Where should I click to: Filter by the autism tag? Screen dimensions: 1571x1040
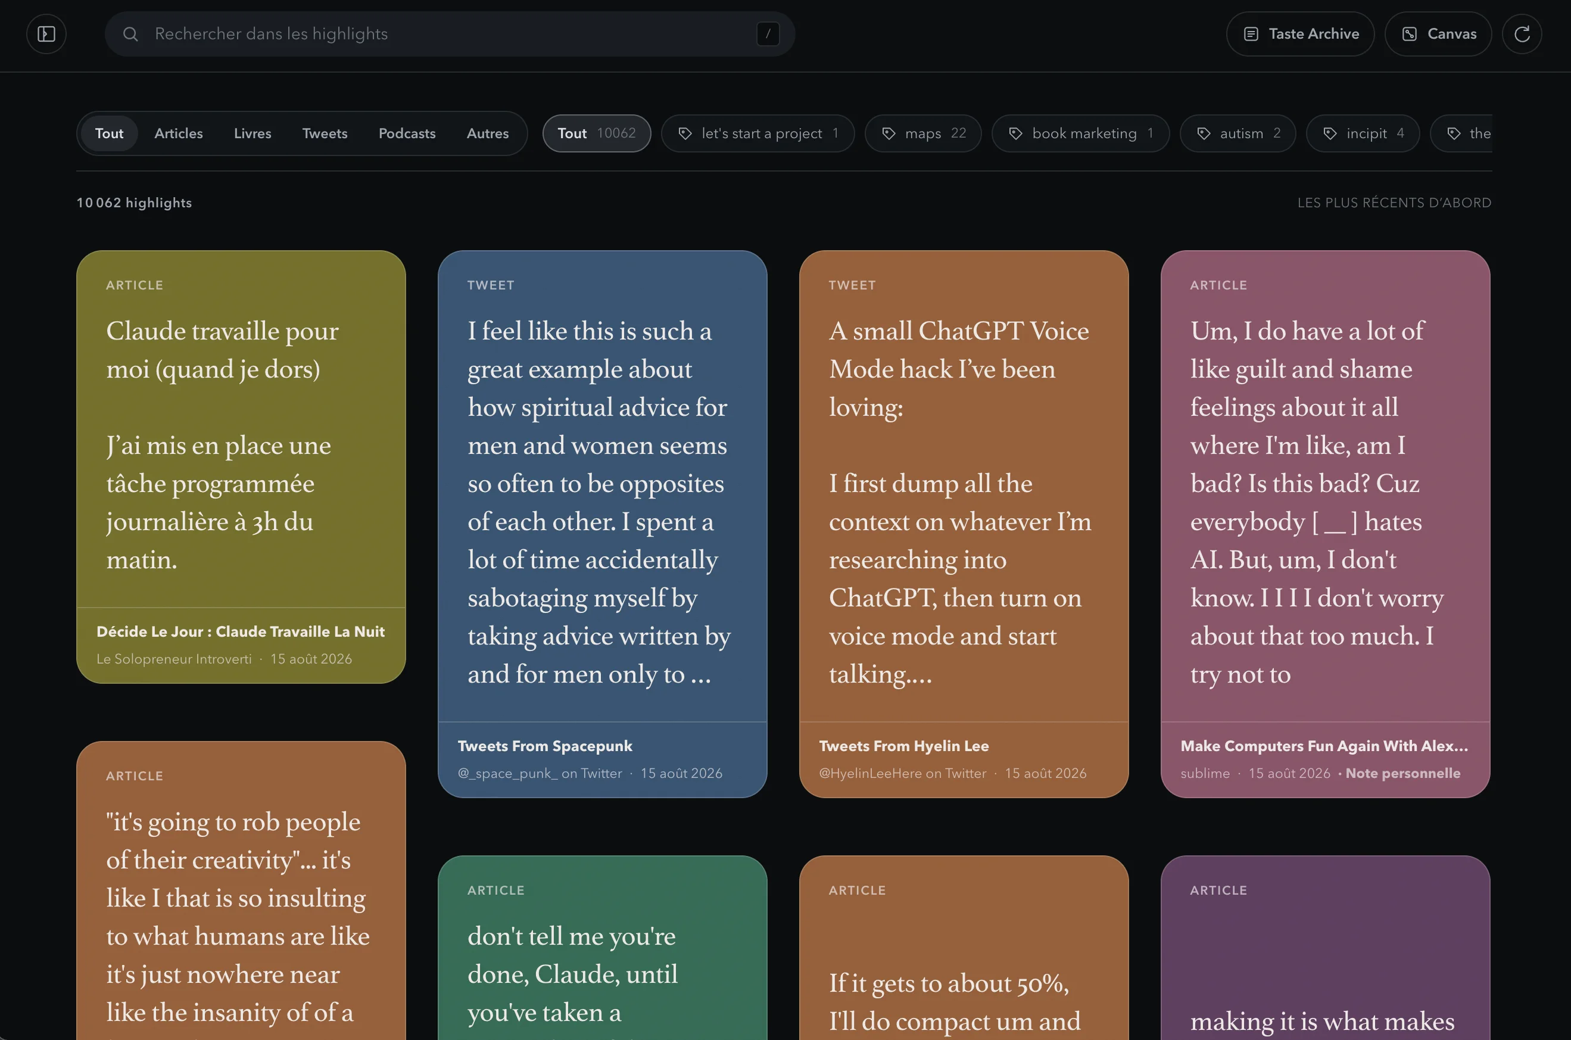click(x=1238, y=133)
